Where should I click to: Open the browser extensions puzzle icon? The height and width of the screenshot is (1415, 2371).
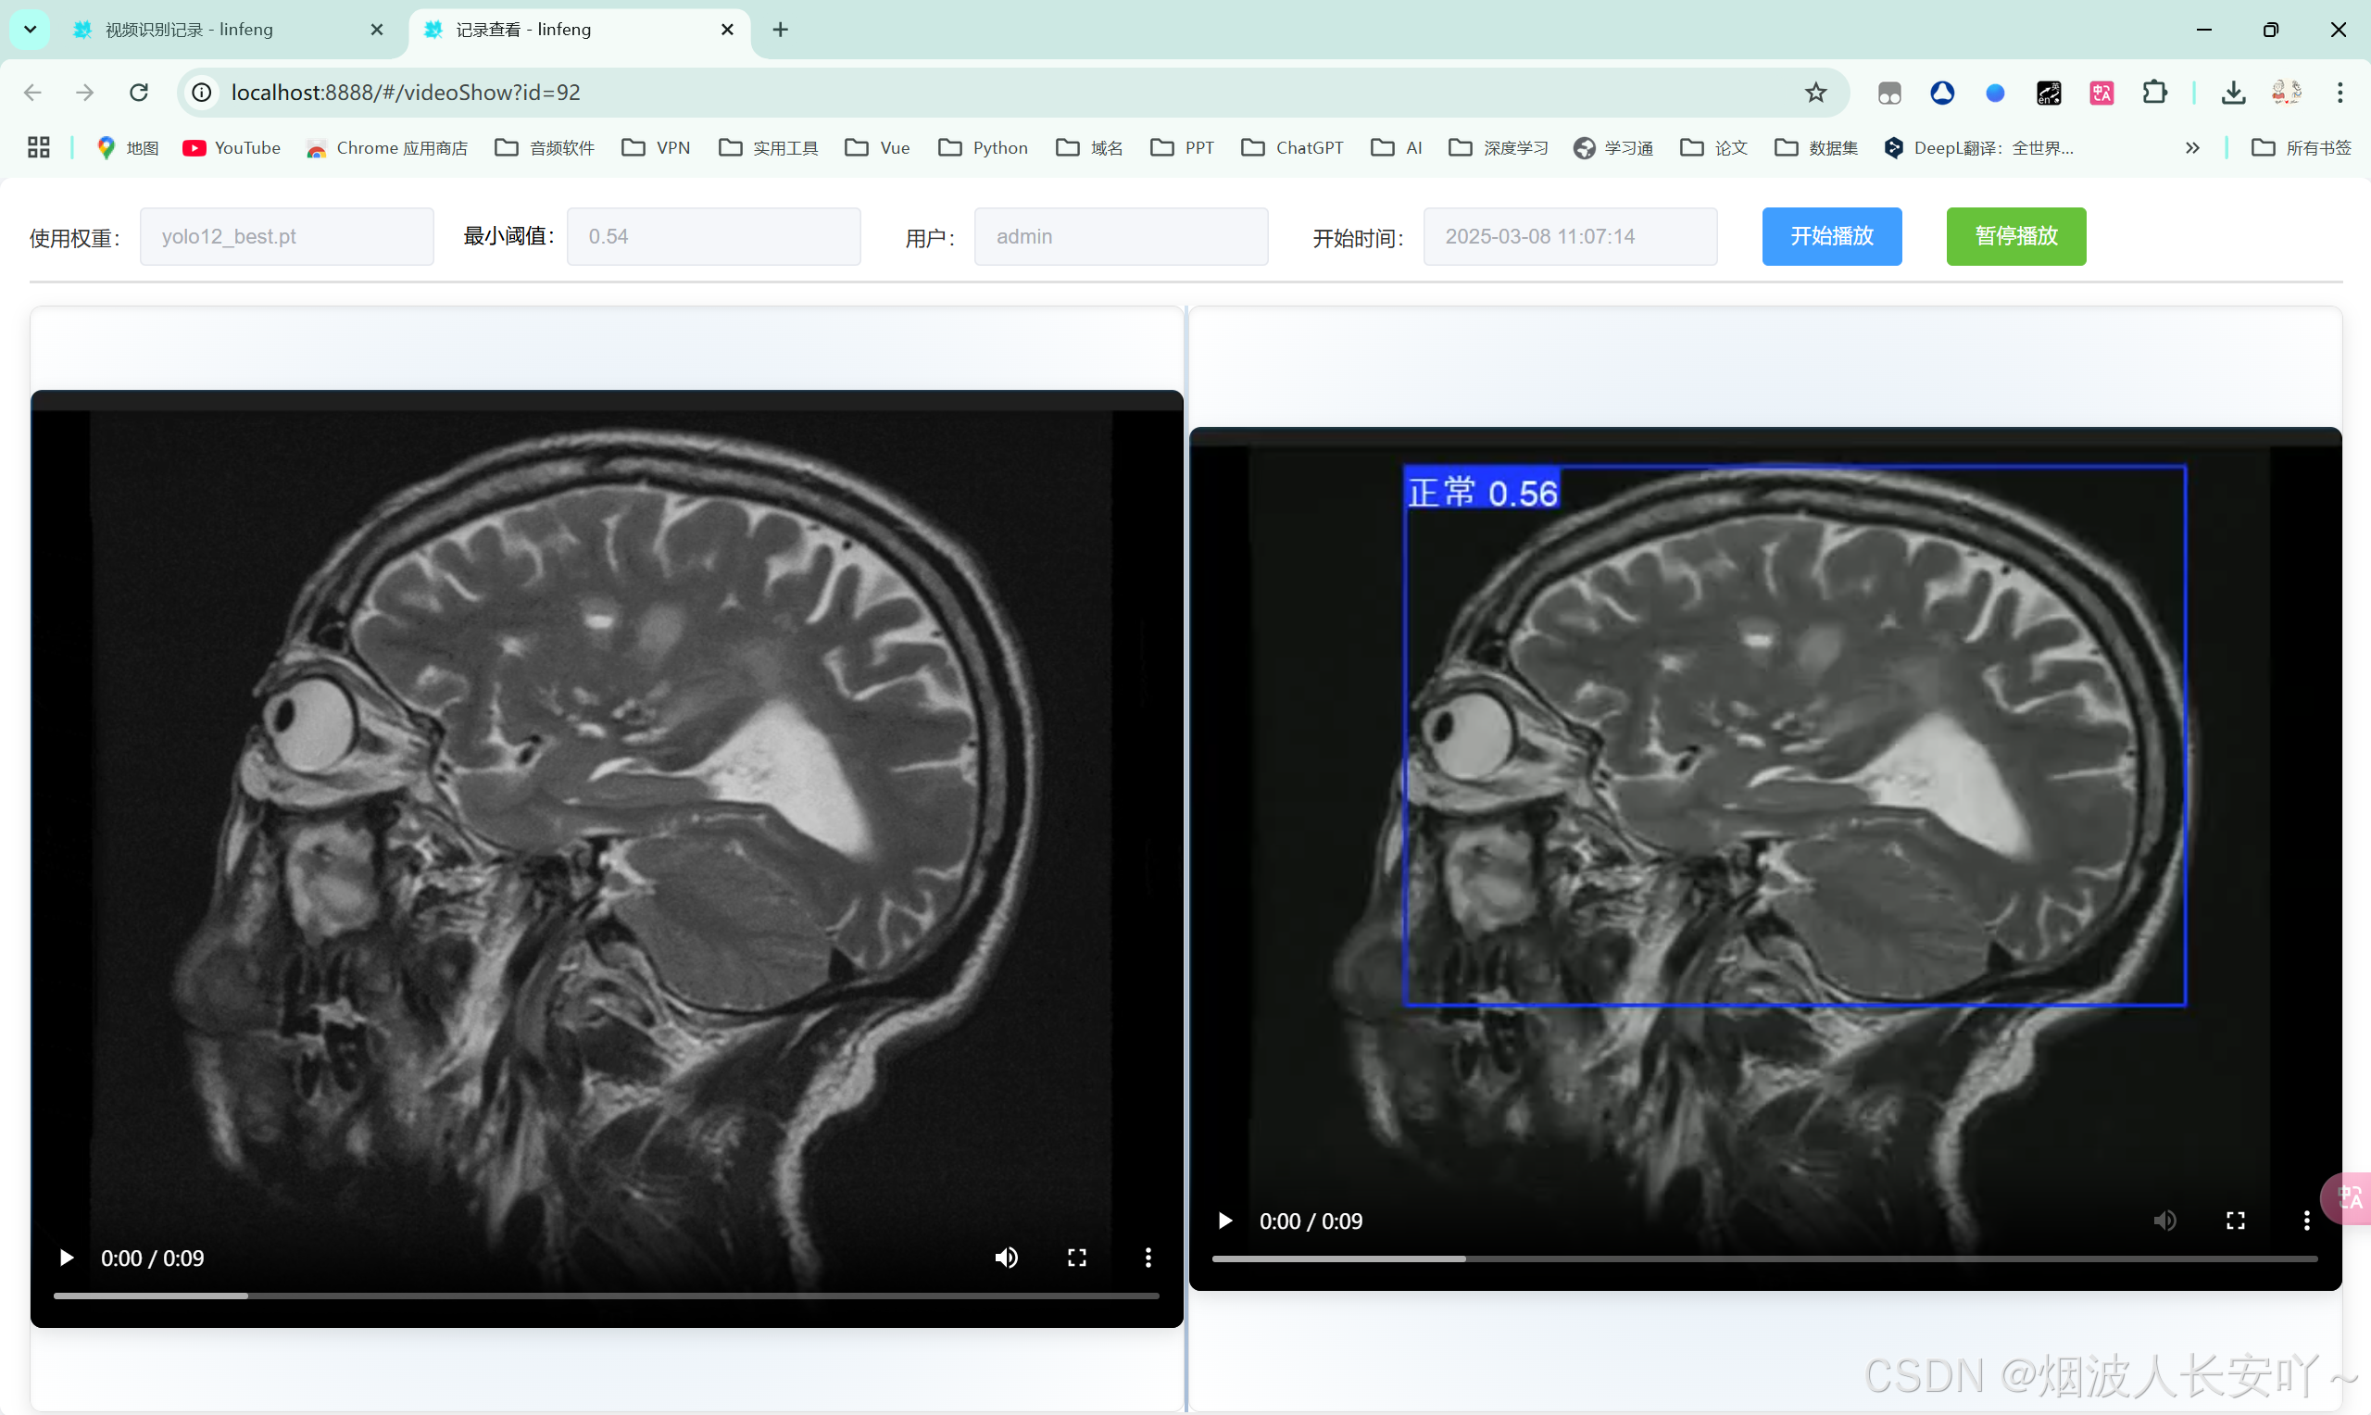pyautogui.click(x=2154, y=93)
